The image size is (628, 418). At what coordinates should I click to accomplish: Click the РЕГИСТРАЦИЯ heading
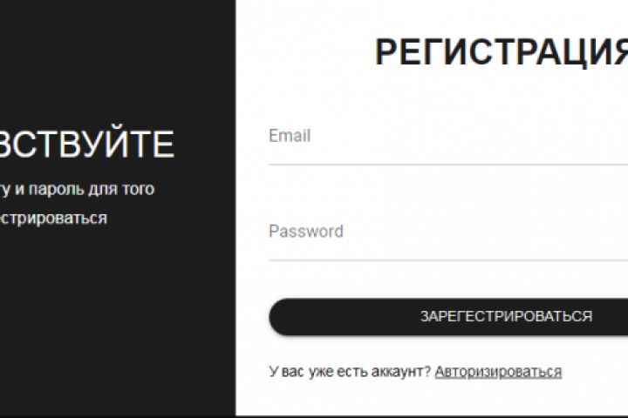(501, 53)
